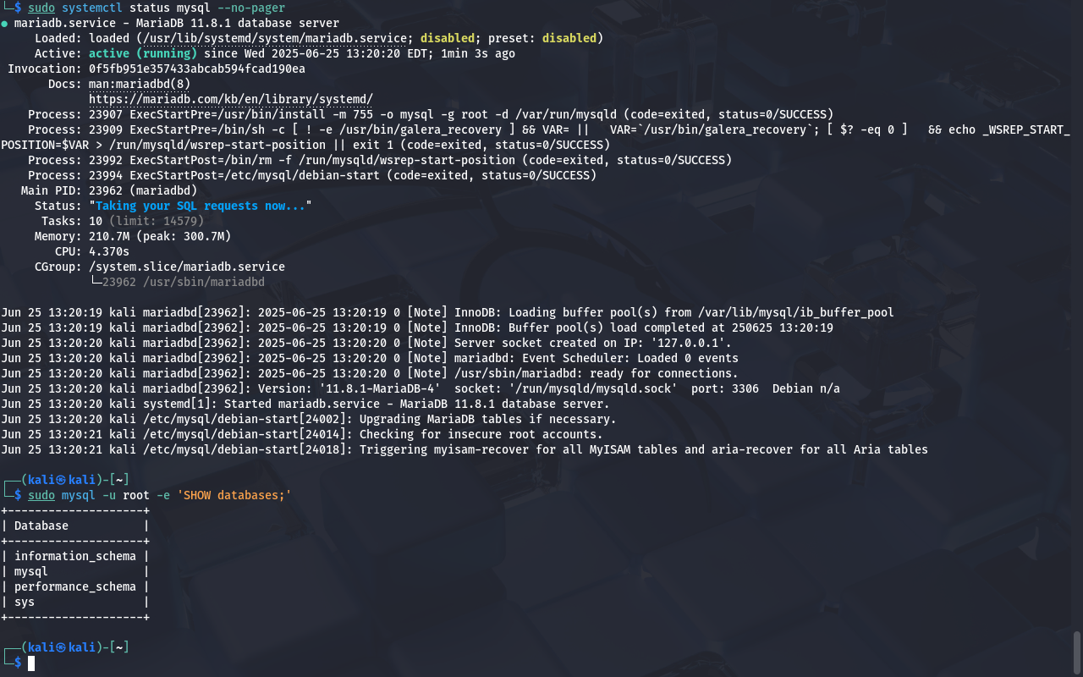The height and width of the screenshot is (677, 1083).
Task: Click the Memory '210.7M (peak: 300.7M)' value
Action: pos(160,236)
